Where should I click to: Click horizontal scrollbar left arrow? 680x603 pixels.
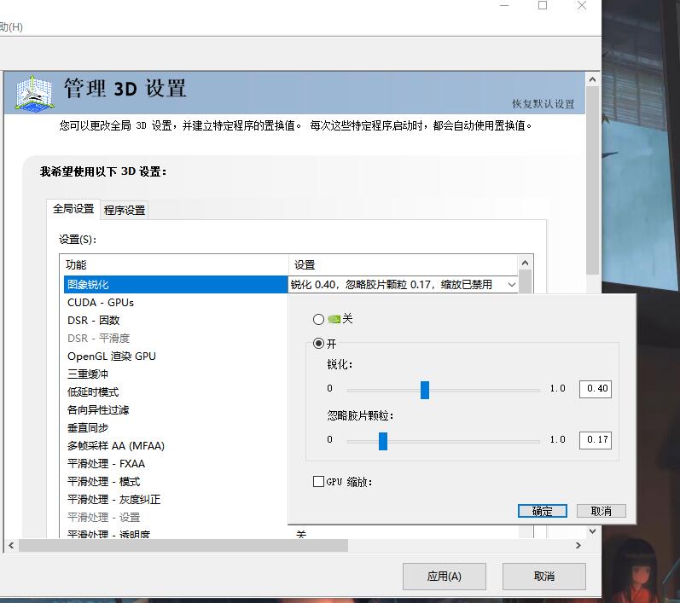(x=11, y=545)
